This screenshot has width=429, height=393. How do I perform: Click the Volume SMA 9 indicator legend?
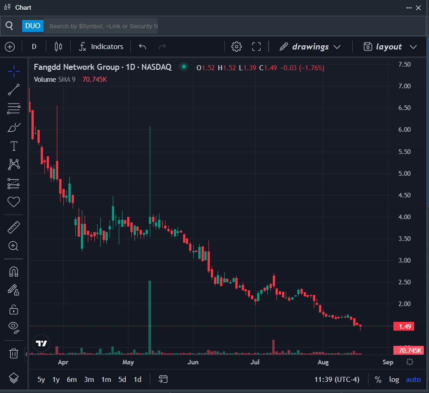pyautogui.click(x=55, y=80)
